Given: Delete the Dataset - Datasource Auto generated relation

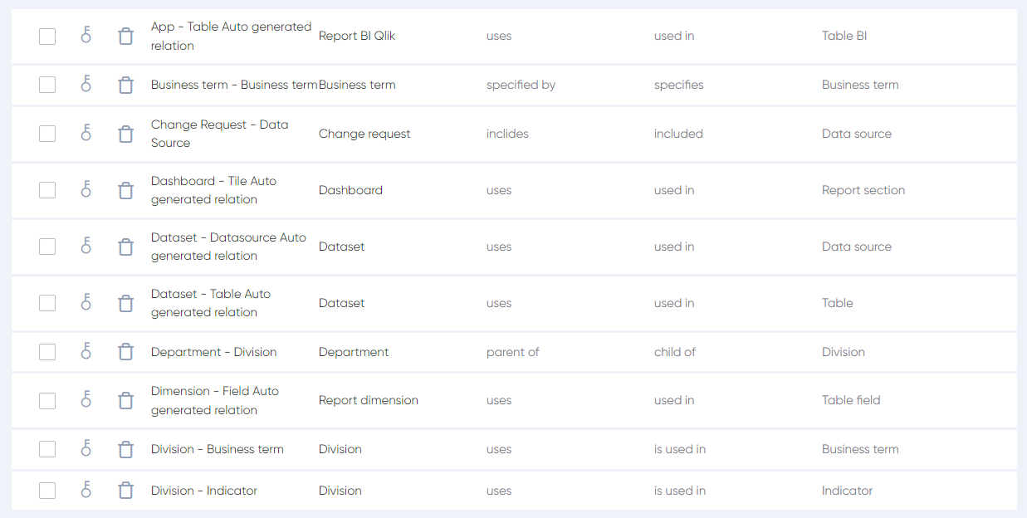Looking at the screenshot, I should click(x=125, y=247).
